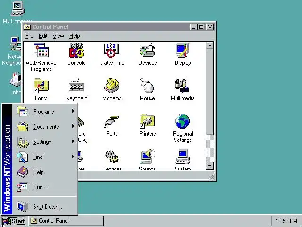Select the Inbox desktop icon
The height and width of the screenshot is (227, 302).
(16, 79)
